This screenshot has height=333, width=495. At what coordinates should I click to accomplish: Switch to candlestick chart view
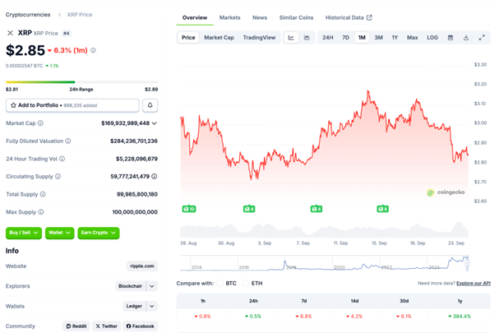tap(307, 38)
